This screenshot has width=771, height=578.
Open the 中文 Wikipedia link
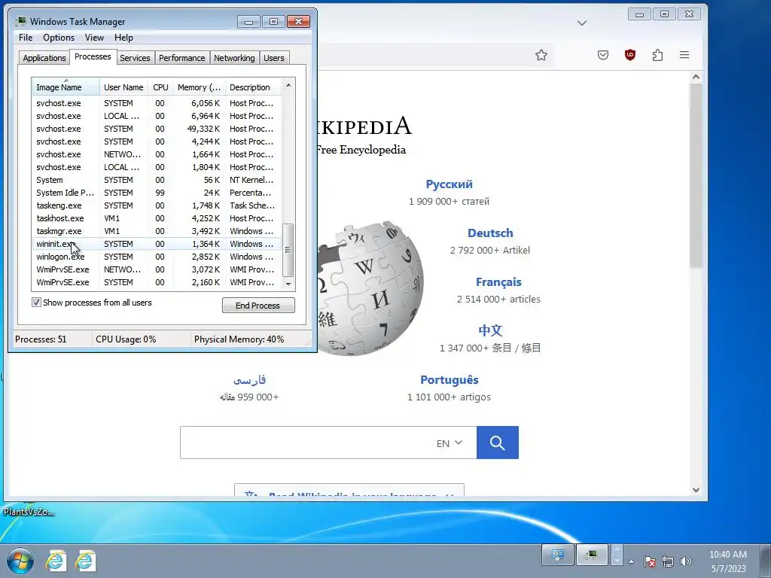pyautogui.click(x=490, y=330)
